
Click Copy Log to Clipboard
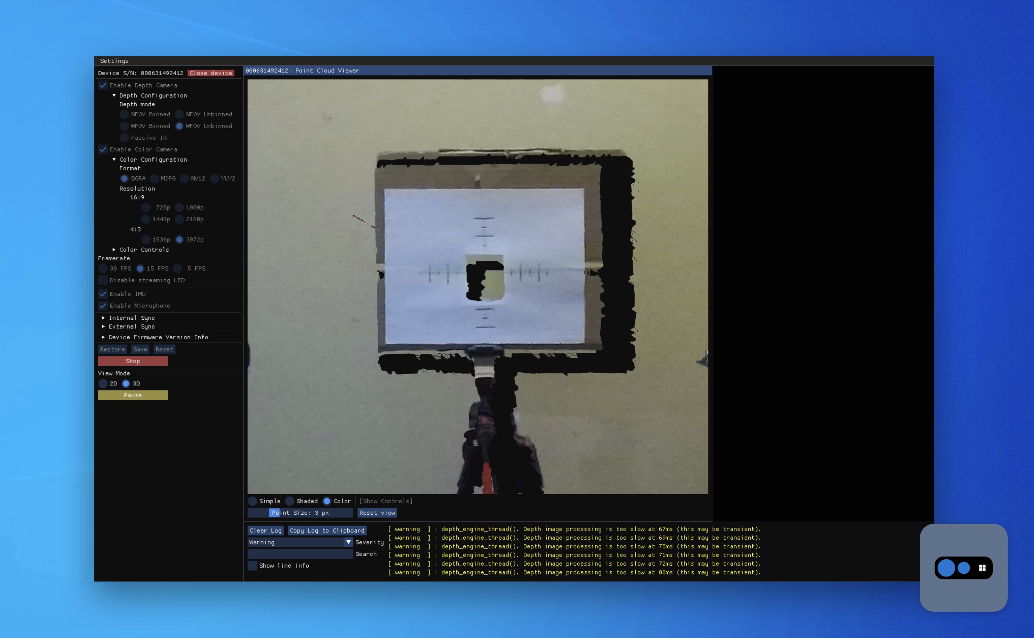tap(327, 530)
